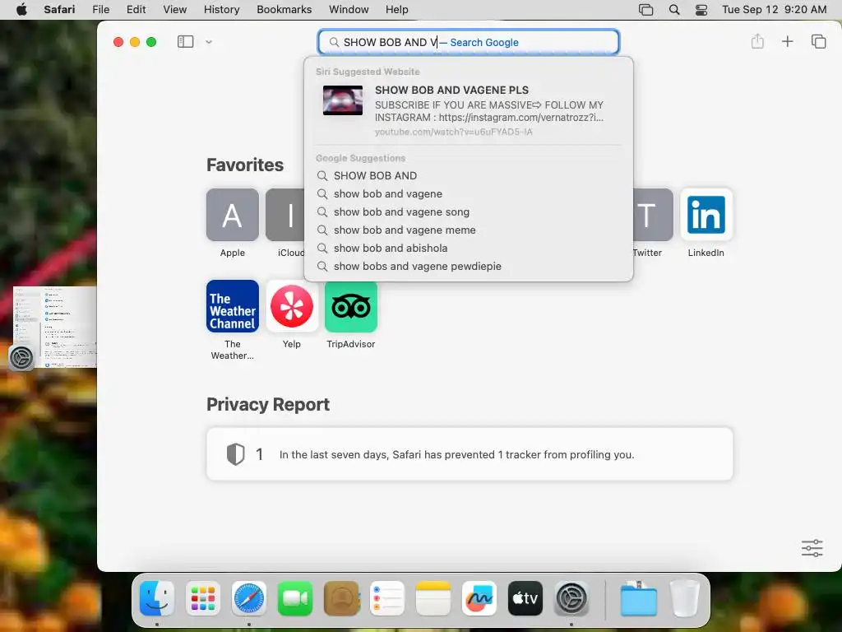Open the iCloud favorite tile
This screenshot has width=842, height=632.
(x=285, y=215)
